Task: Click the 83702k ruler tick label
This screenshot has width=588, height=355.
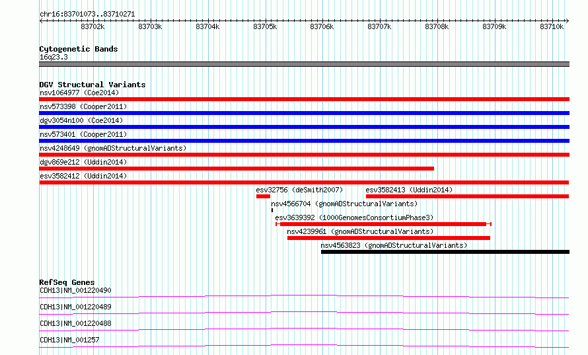Action: (x=92, y=26)
